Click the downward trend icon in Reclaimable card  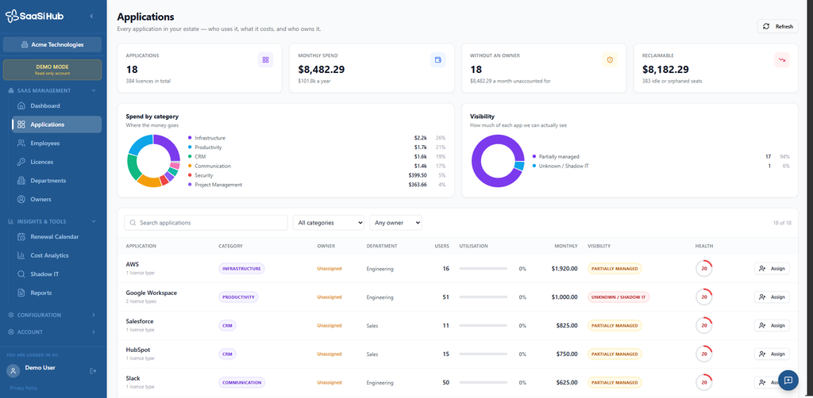pos(782,60)
